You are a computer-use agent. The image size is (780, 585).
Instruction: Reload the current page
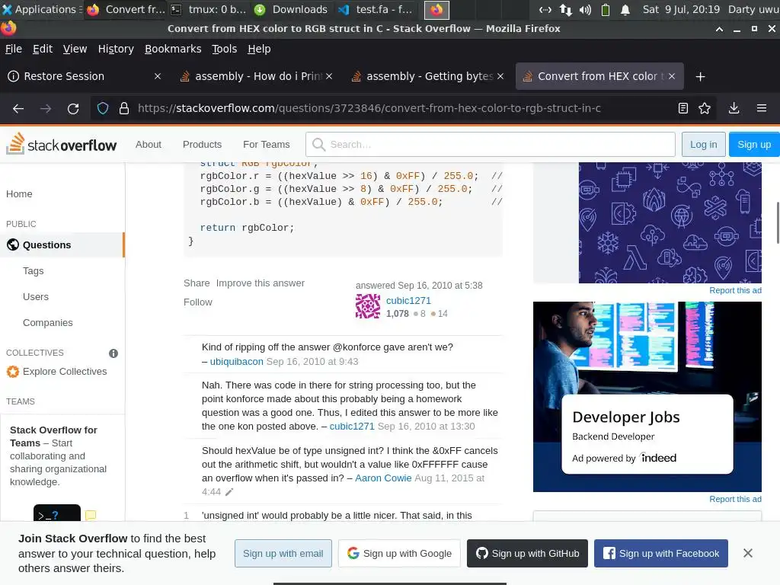(73, 108)
